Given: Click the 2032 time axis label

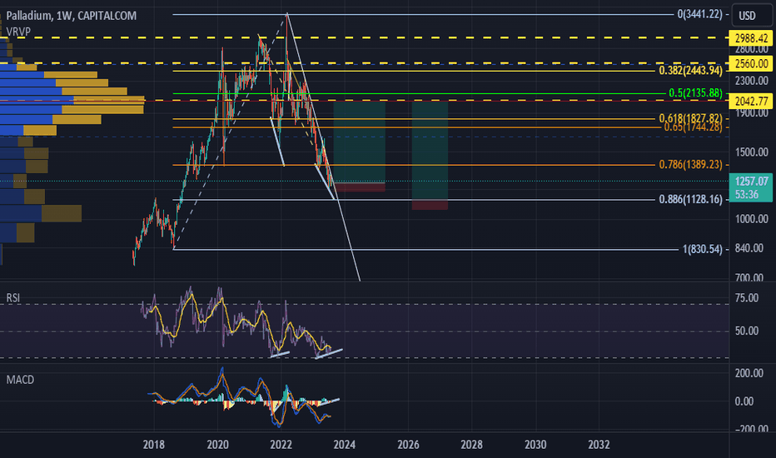Looking at the screenshot, I should (599, 445).
